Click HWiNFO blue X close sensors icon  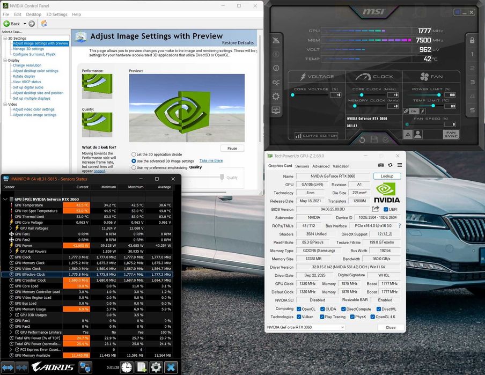(171, 367)
